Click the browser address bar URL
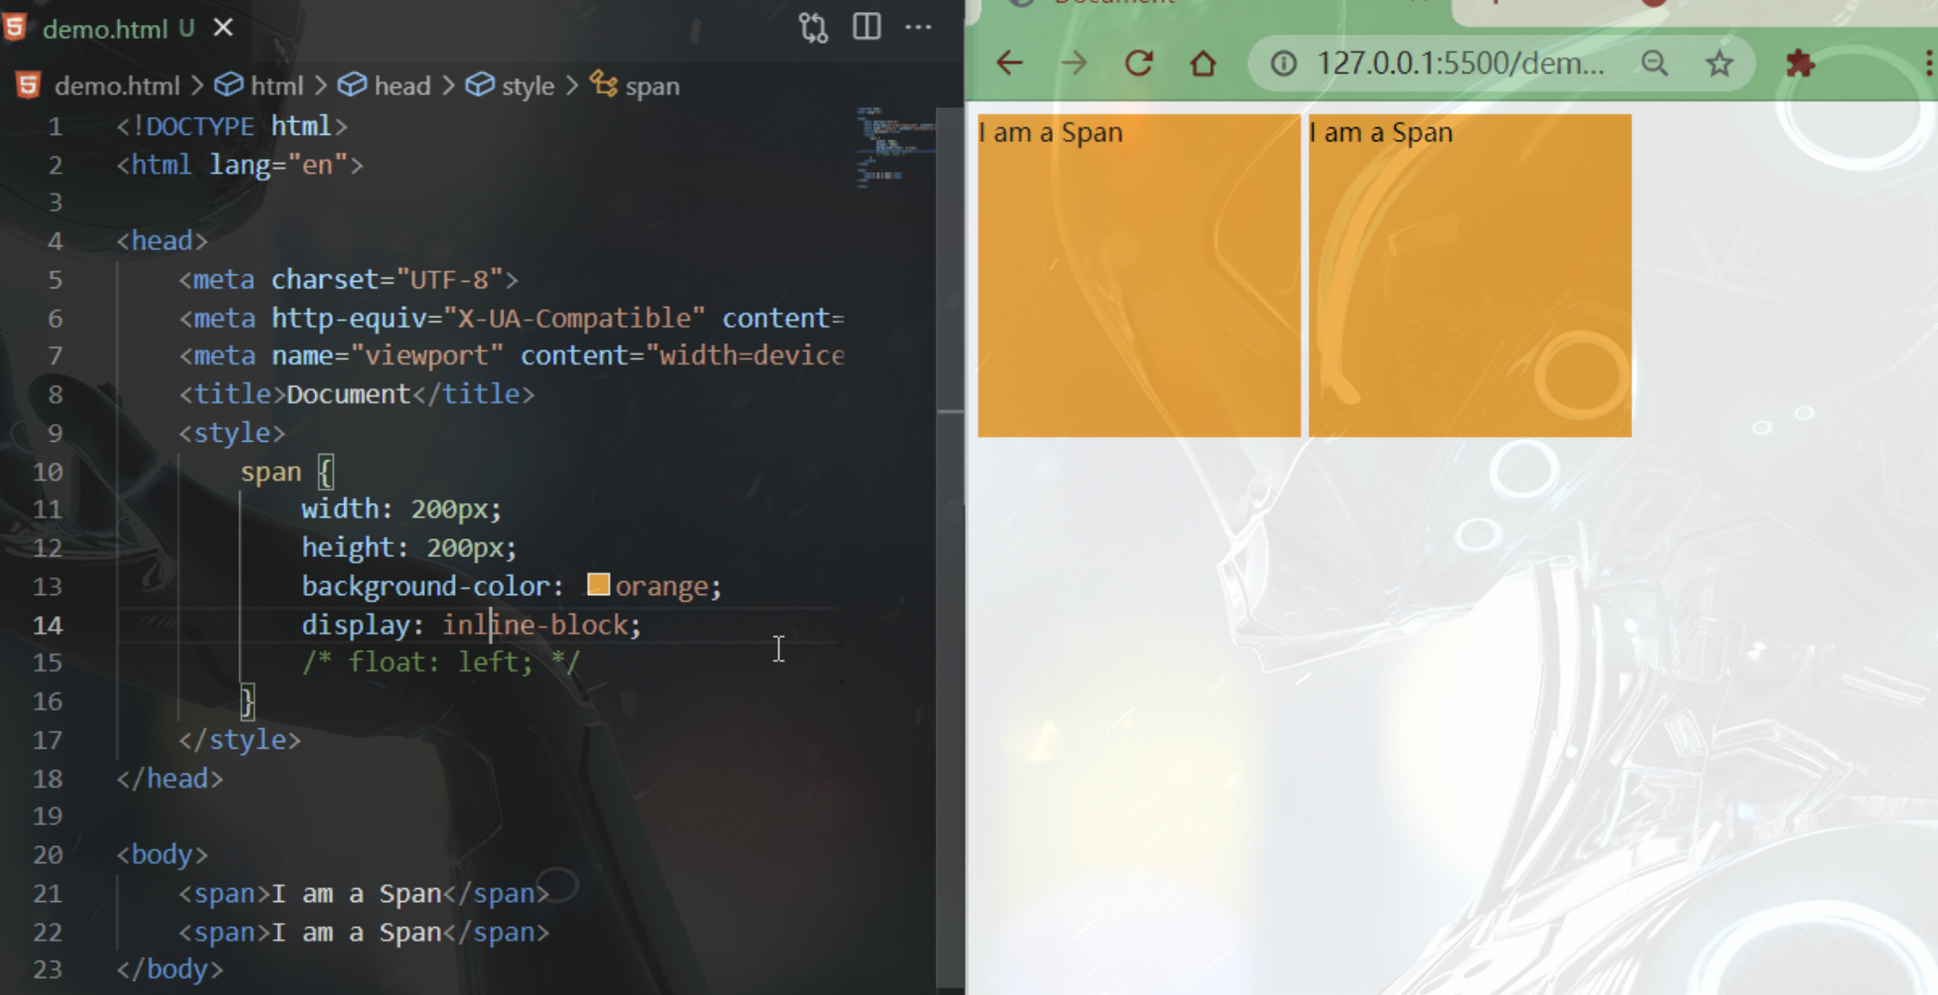Image resolution: width=1938 pixels, height=995 pixels. tap(1460, 63)
